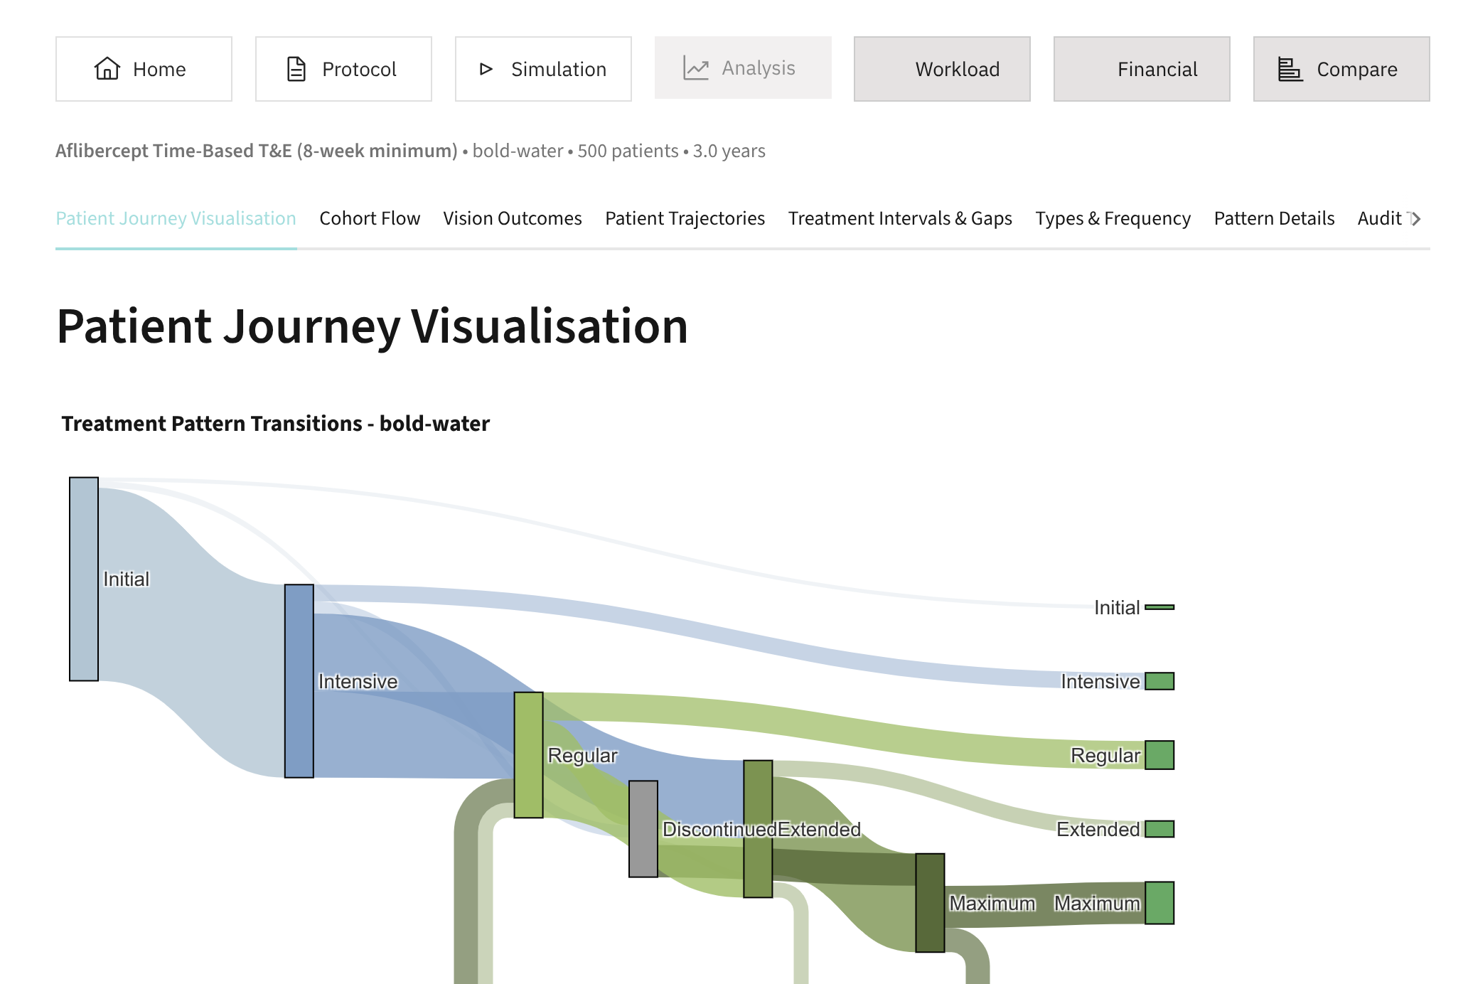Open Patient Trajectories tab
Screen dimensions: 1468x984
point(685,218)
